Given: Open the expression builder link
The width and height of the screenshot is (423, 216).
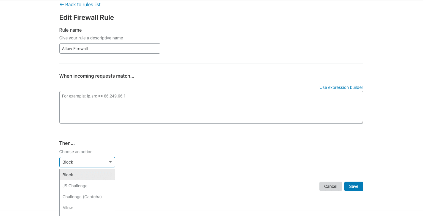Looking at the screenshot, I should point(341,87).
